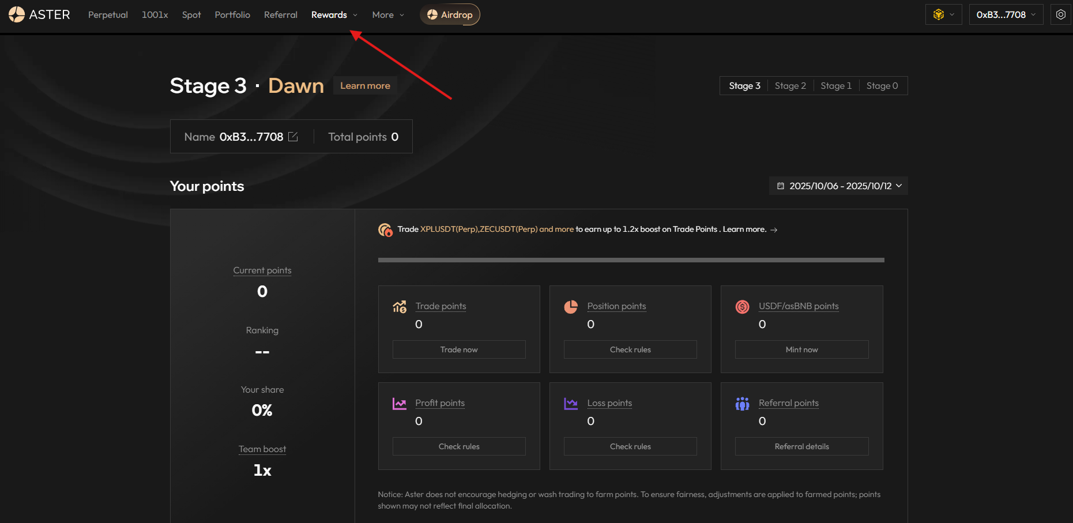
Task: Open the BNB chain network selector
Action: tap(943, 14)
